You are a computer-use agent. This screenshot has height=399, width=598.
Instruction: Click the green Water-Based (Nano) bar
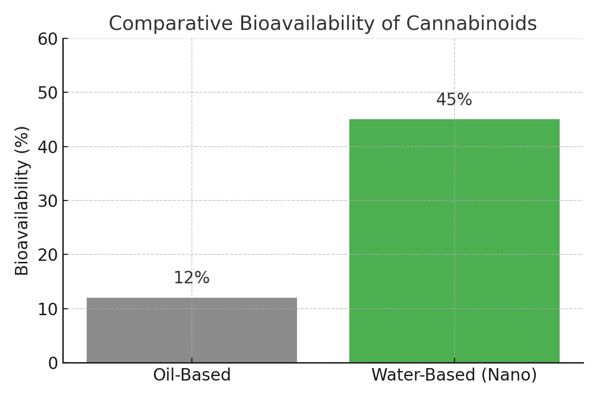454,240
